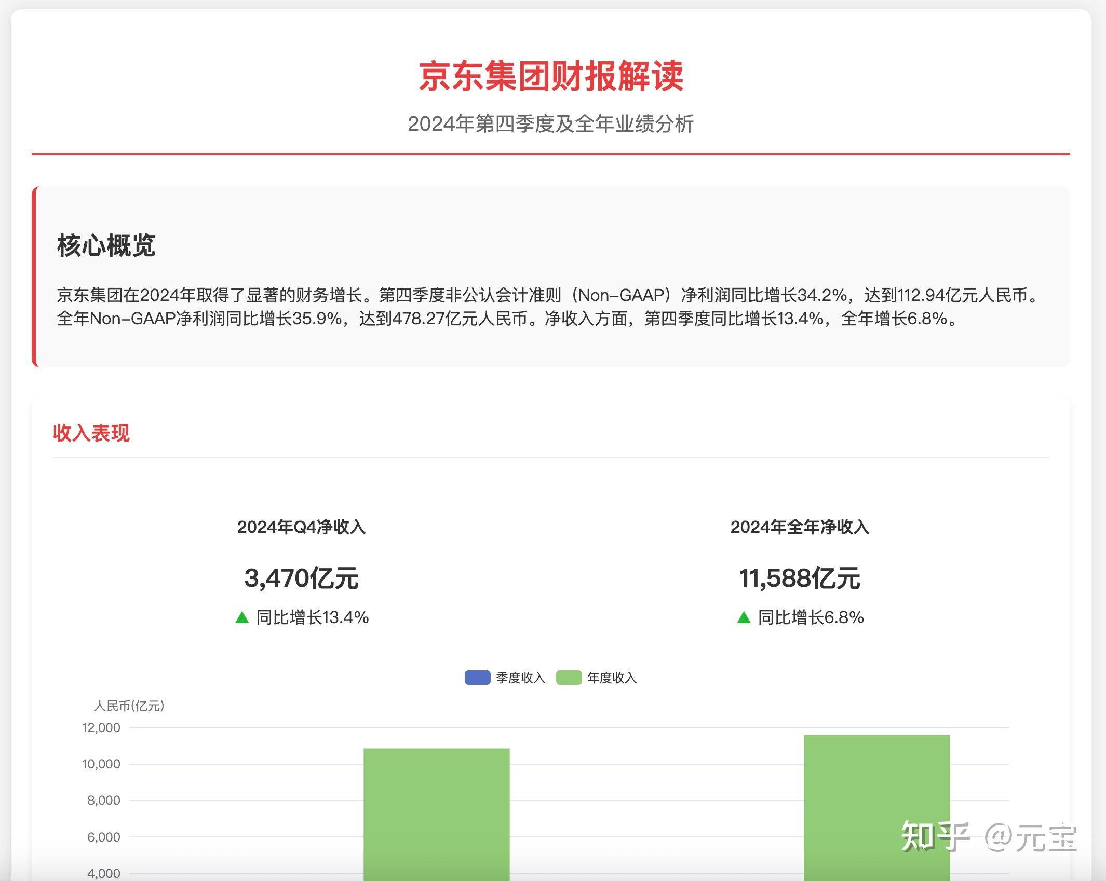The width and height of the screenshot is (1106, 881).
Task: Click the title 京东集团财报解读
Action: (x=551, y=76)
